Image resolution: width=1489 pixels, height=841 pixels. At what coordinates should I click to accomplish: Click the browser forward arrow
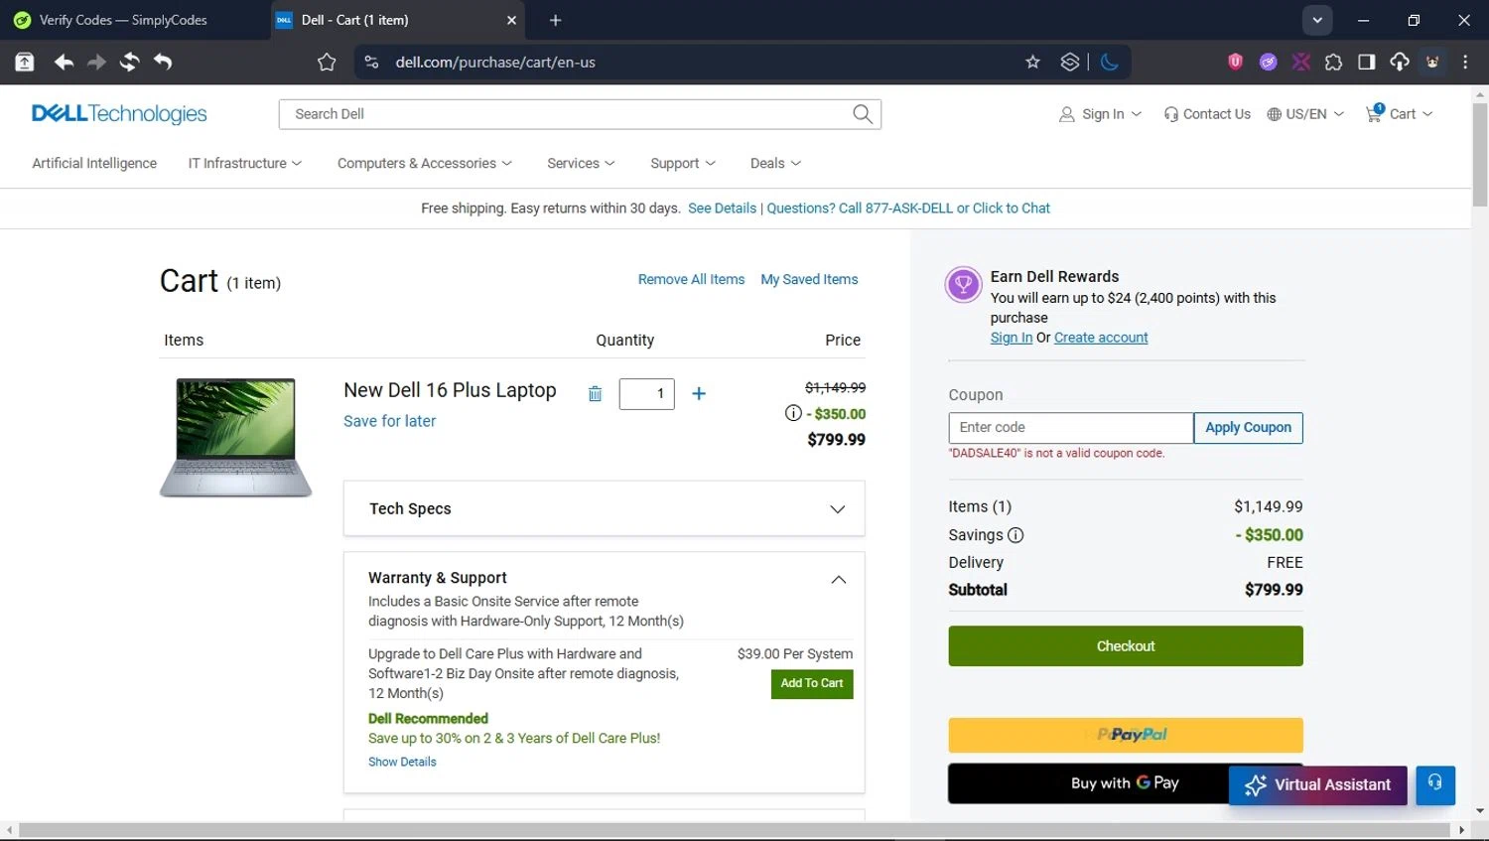[96, 62]
